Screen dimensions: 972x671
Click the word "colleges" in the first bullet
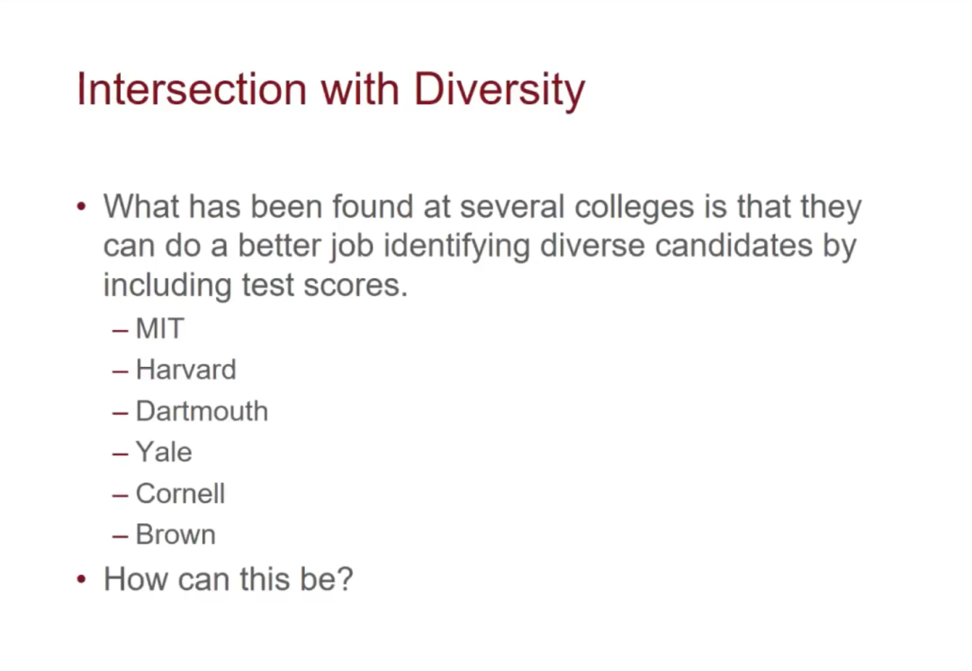coord(634,208)
